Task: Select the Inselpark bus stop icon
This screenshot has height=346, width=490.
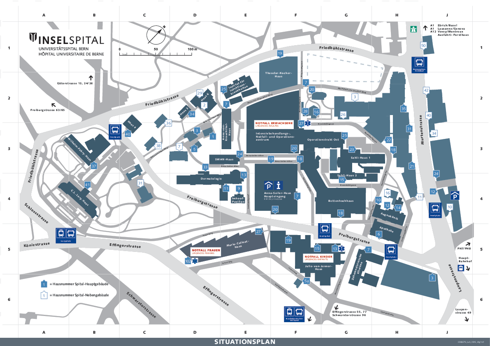Action: pyautogui.click(x=115, y=132)
